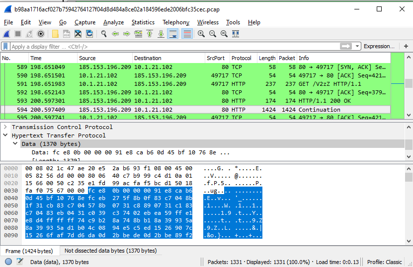Sort by the Info column header
The image size is (413, 267).
(x=344, y=58)
